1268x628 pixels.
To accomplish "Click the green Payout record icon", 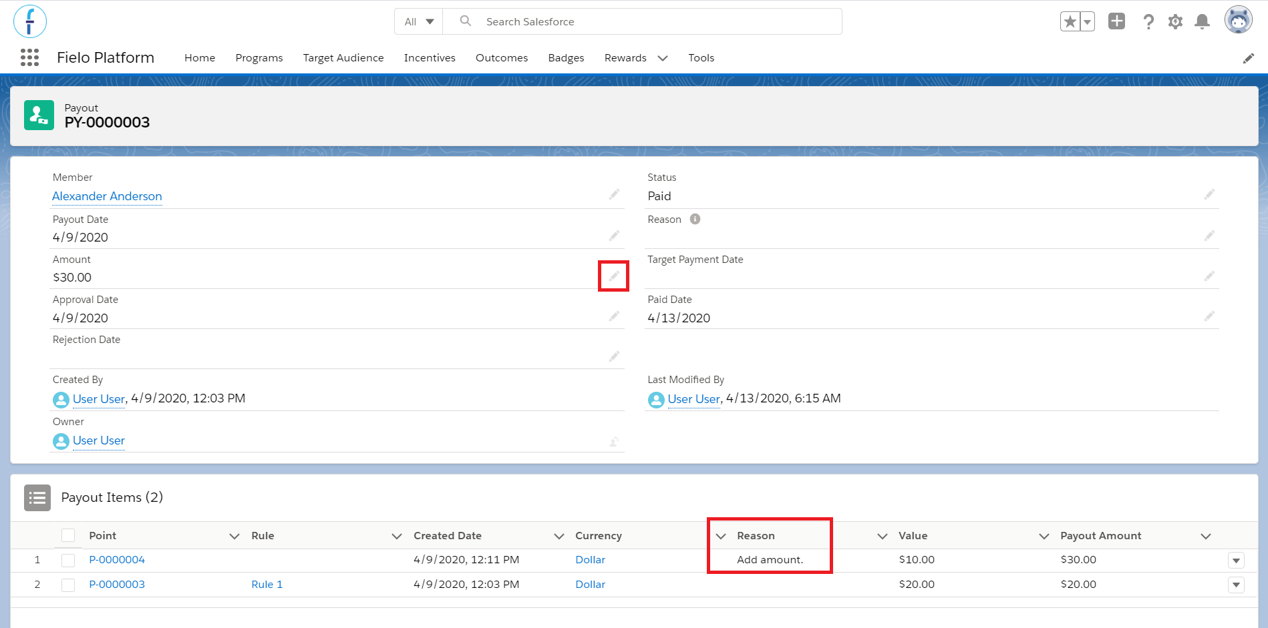I will click(39, 115).
